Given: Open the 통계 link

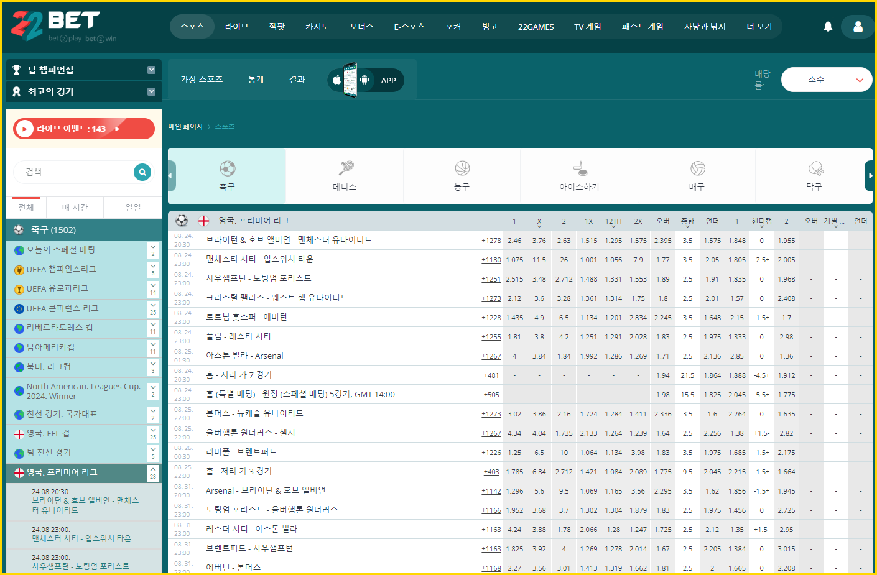Looking at the screenshot, I should pyautogui.click(x=256, y=80).
